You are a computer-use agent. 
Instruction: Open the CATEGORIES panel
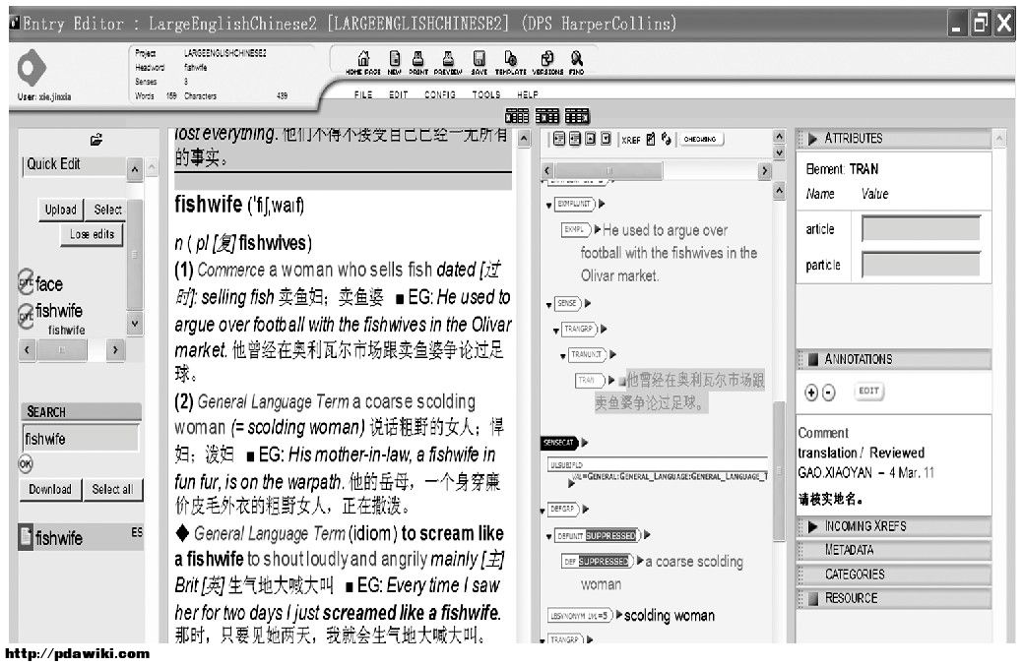pos(894,575)
